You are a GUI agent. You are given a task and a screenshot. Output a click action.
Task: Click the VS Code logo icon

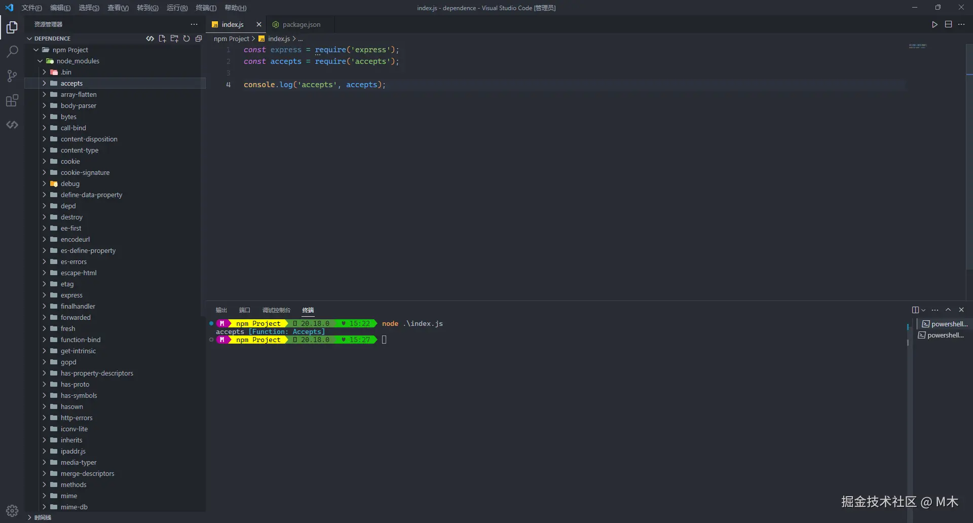coord(9,8)
